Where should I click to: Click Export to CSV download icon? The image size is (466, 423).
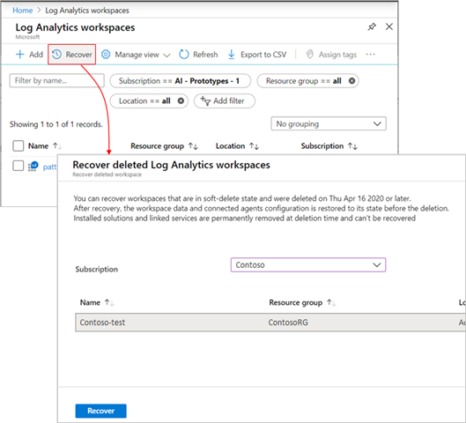[x=231, y=55]
